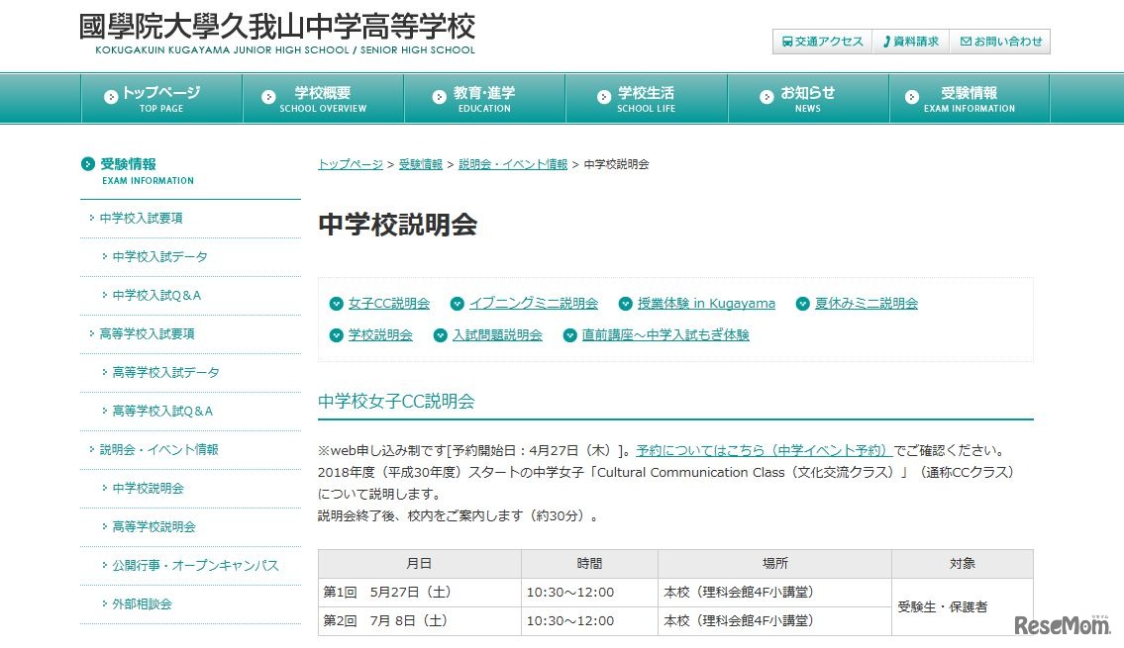The image size is (1124, 648).
Task: Select 中学校入試データ in the sidebar
Action: pos(159,257)
